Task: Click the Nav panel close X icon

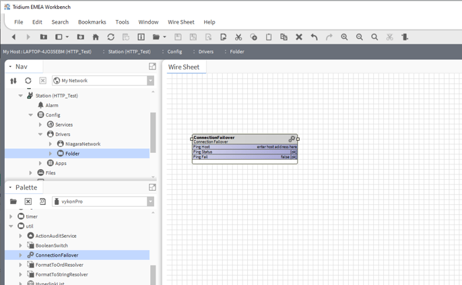Action: point(42,80)
